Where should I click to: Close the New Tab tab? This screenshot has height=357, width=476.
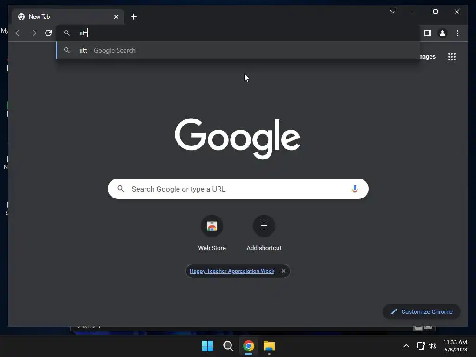116,17
